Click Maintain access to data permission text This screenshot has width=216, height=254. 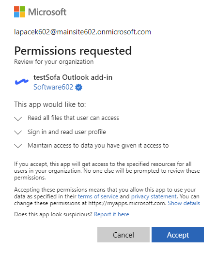[x=98, y=146]
